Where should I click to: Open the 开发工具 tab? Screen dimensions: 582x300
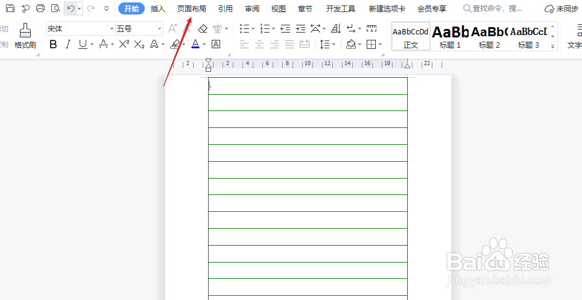point(340,9)
